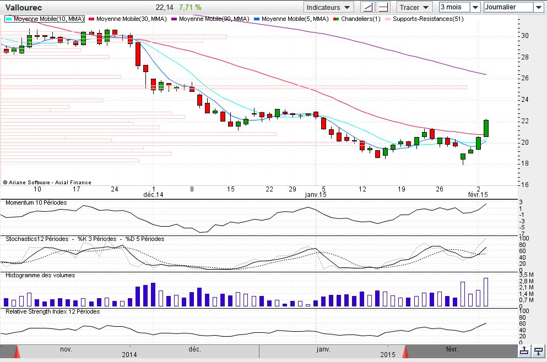Click the févr. month on the timeline
Image resolution: width=547 pixels, height=362 pixels.
pos(452,349)
